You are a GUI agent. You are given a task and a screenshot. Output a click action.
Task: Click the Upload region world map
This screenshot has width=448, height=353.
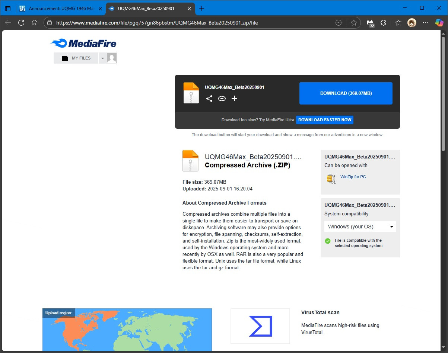point(127,330)
